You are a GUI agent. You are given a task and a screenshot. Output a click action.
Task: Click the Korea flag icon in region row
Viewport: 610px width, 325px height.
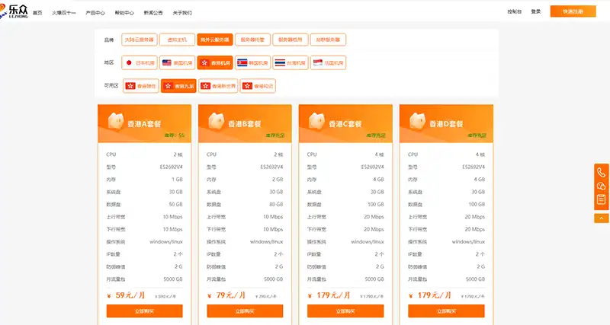point(242,62)
